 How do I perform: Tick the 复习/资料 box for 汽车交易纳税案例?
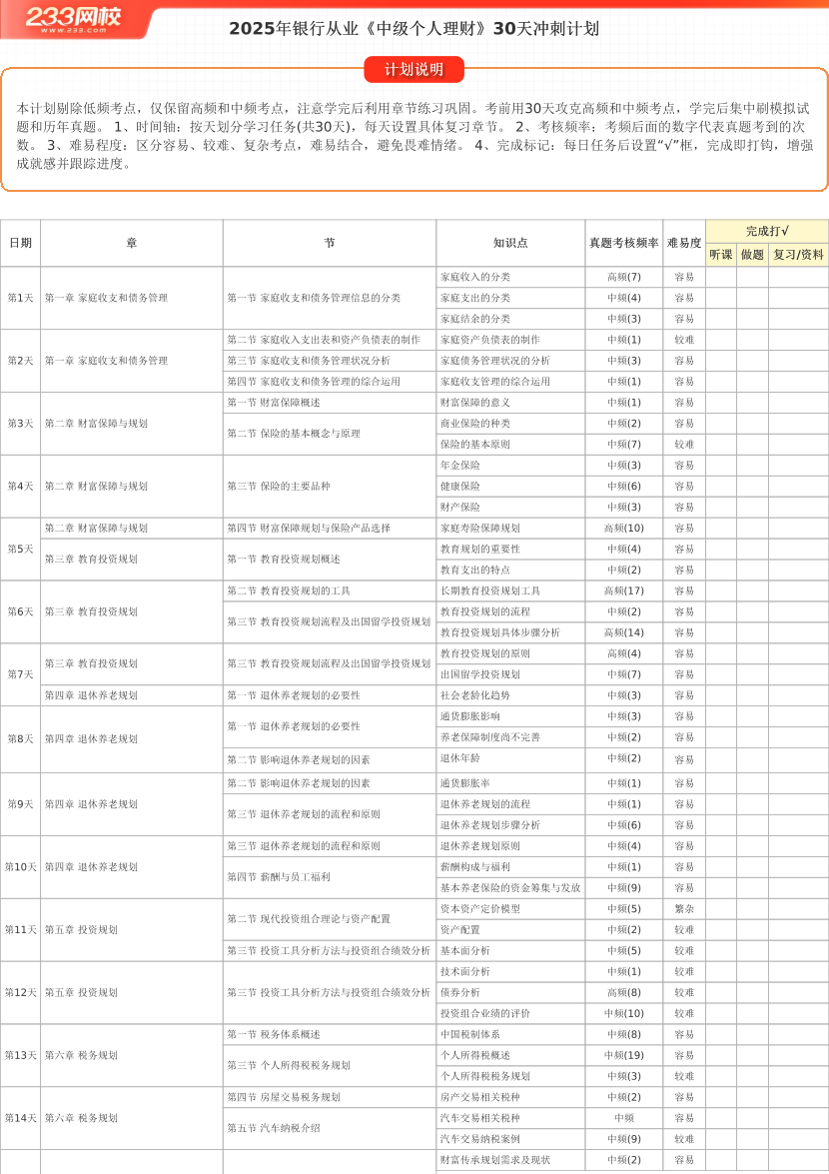tap(798, 1140)
